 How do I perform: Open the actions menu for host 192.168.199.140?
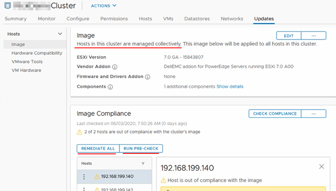pyautogui.click(x=84, y=177)
